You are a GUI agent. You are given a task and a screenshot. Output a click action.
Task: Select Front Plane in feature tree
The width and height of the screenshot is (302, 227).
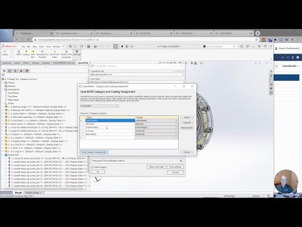(x=13, y=93)
